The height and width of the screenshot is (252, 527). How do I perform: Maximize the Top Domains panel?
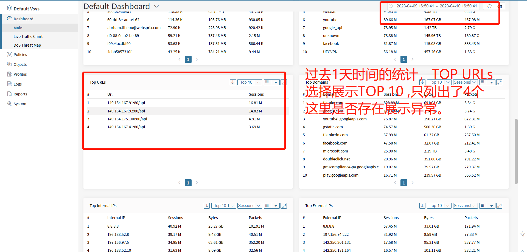coord(500,82)
